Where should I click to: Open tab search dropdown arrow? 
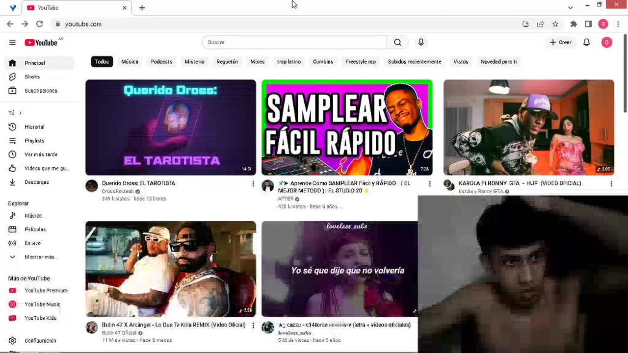click(570, 7)
